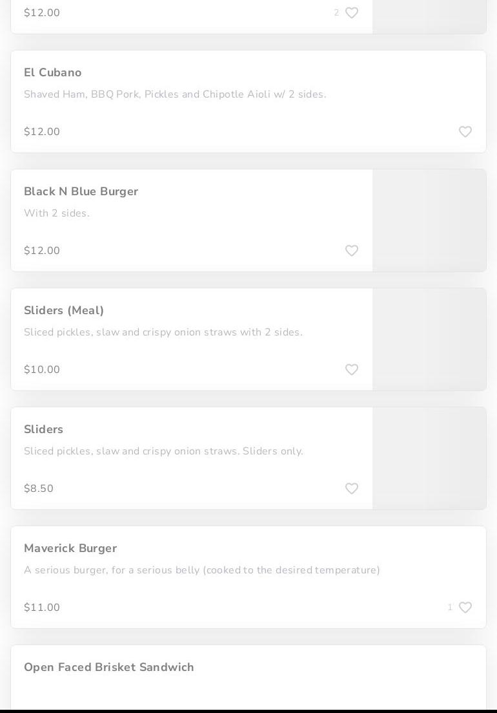The image size is (497, 713).
Task: Click the Maverick Burger like count
Action: 450,608
